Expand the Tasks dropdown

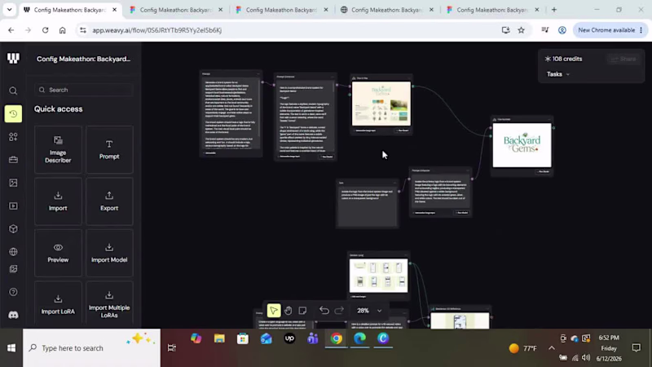558,74
